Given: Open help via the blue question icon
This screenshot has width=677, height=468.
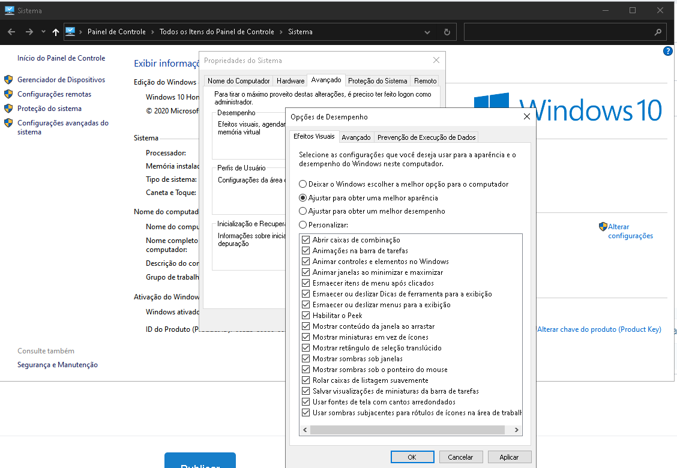Looking at the screenshot, I should 667,52.
